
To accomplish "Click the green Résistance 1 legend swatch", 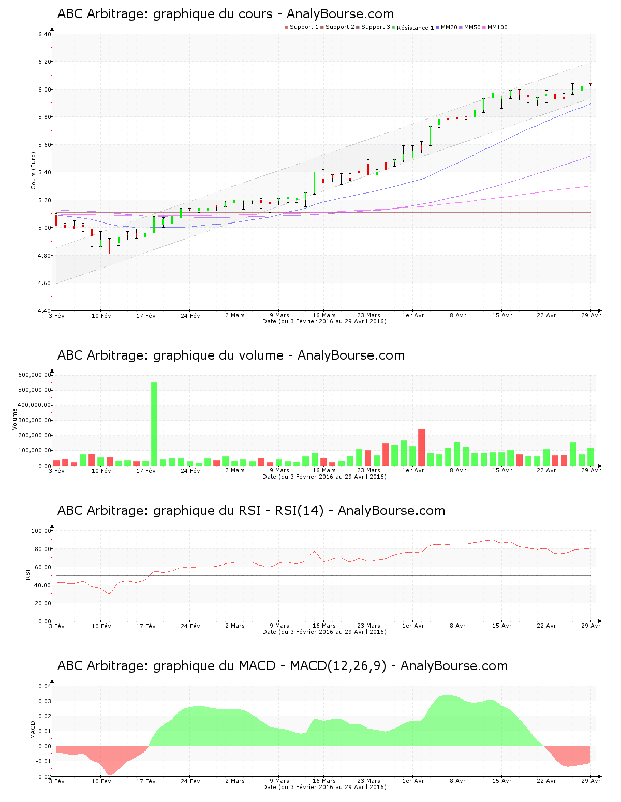I will pyautogui.click(x=394, y=28).
